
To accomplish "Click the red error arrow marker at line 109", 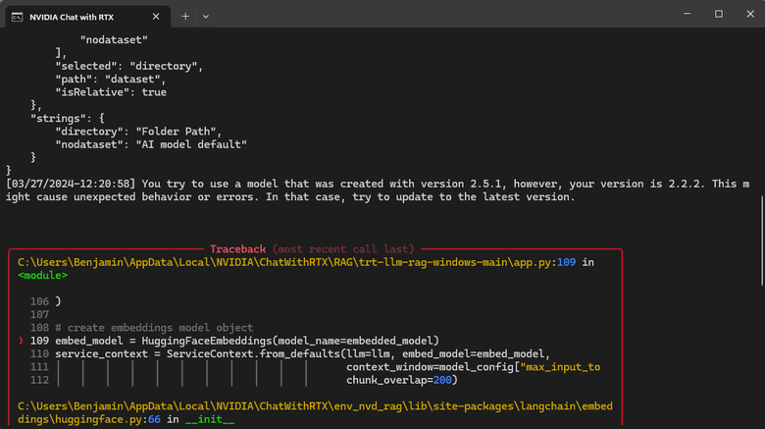I will tap(21, 341).
